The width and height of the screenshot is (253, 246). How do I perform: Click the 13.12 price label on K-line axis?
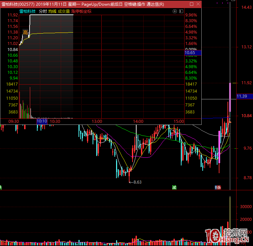pos(247,47)
